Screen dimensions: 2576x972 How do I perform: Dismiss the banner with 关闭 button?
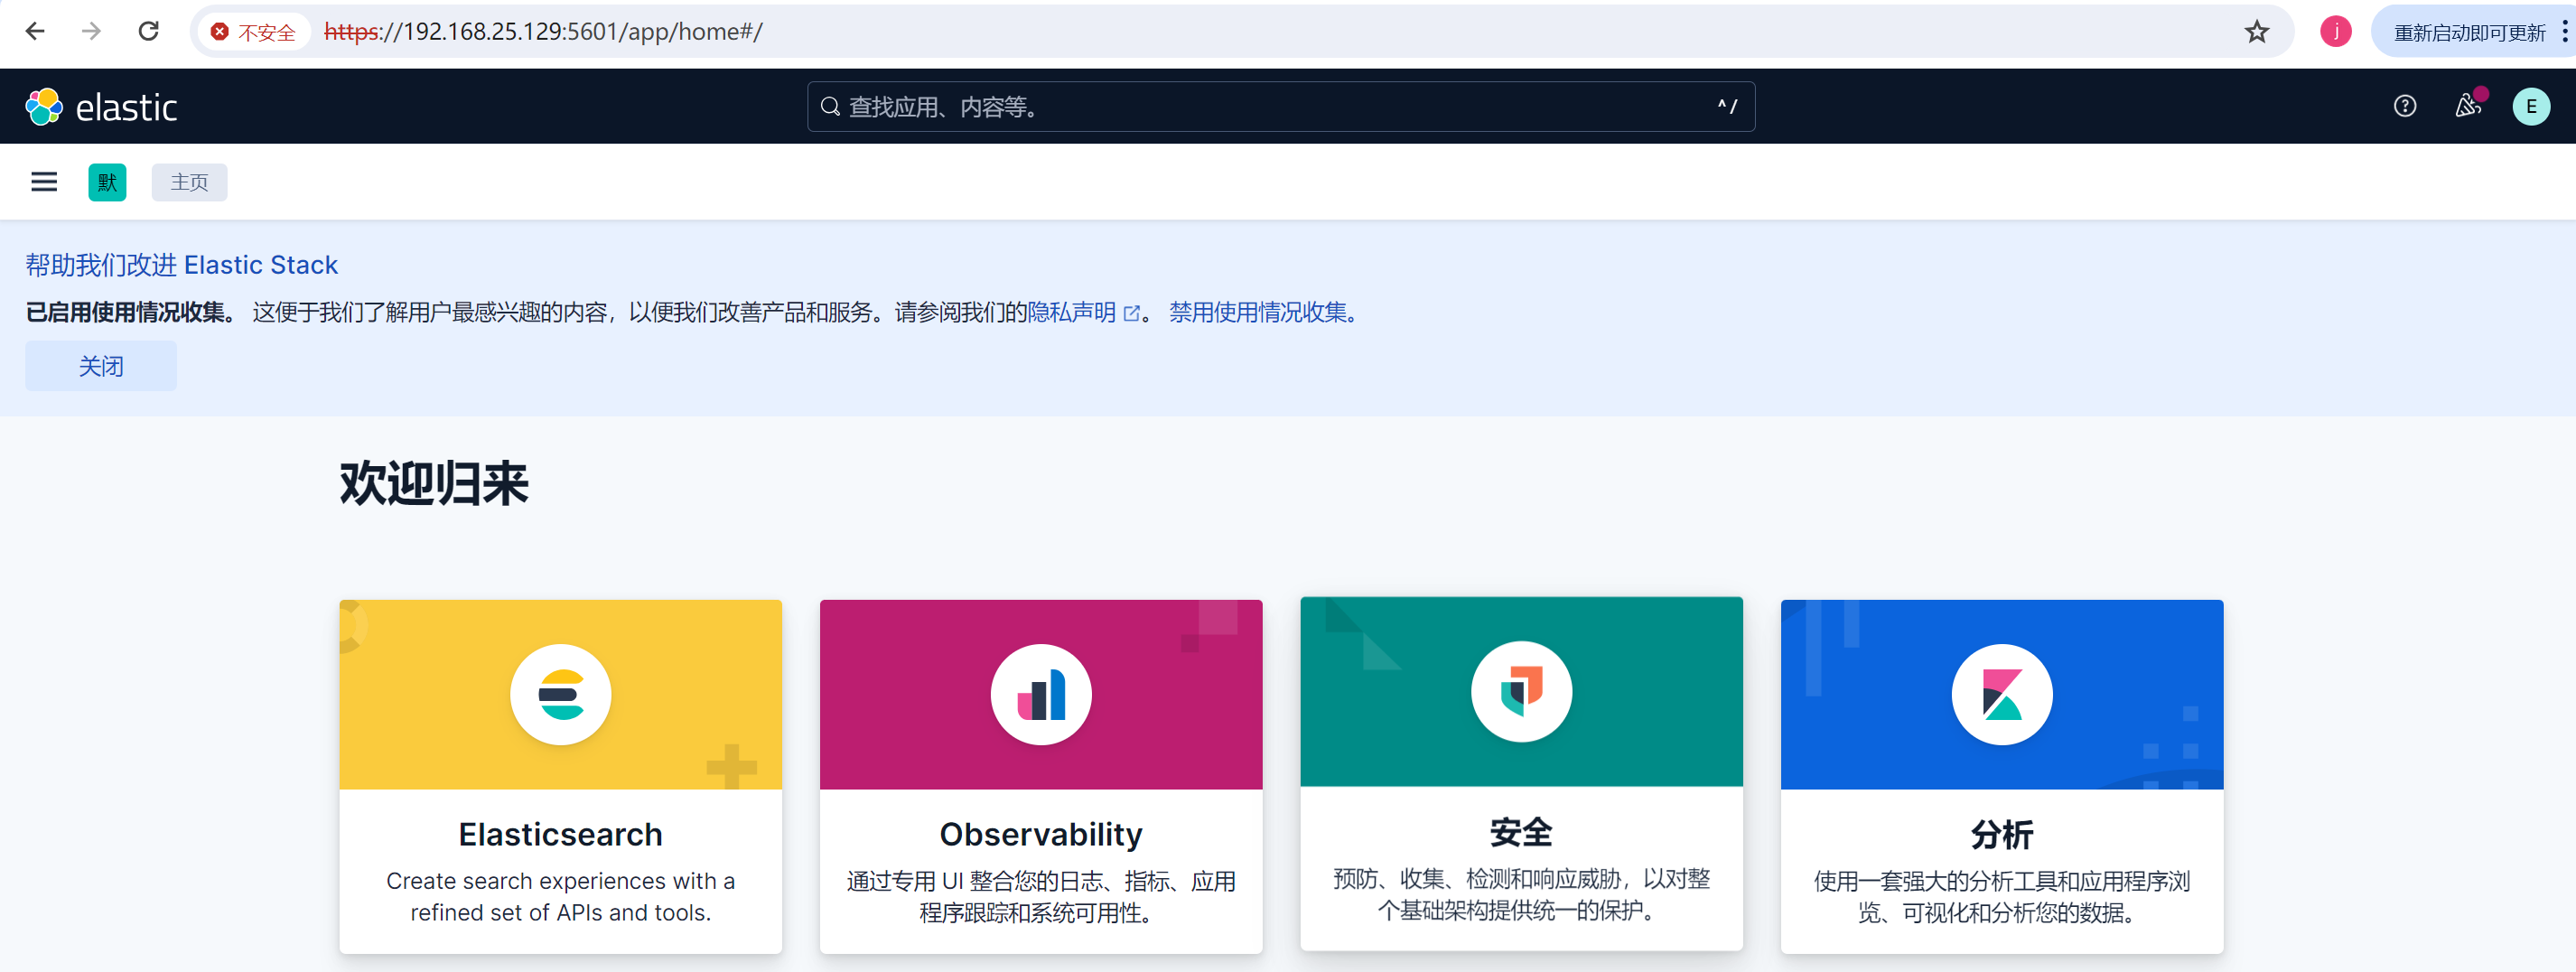click(x=101, y=366)
